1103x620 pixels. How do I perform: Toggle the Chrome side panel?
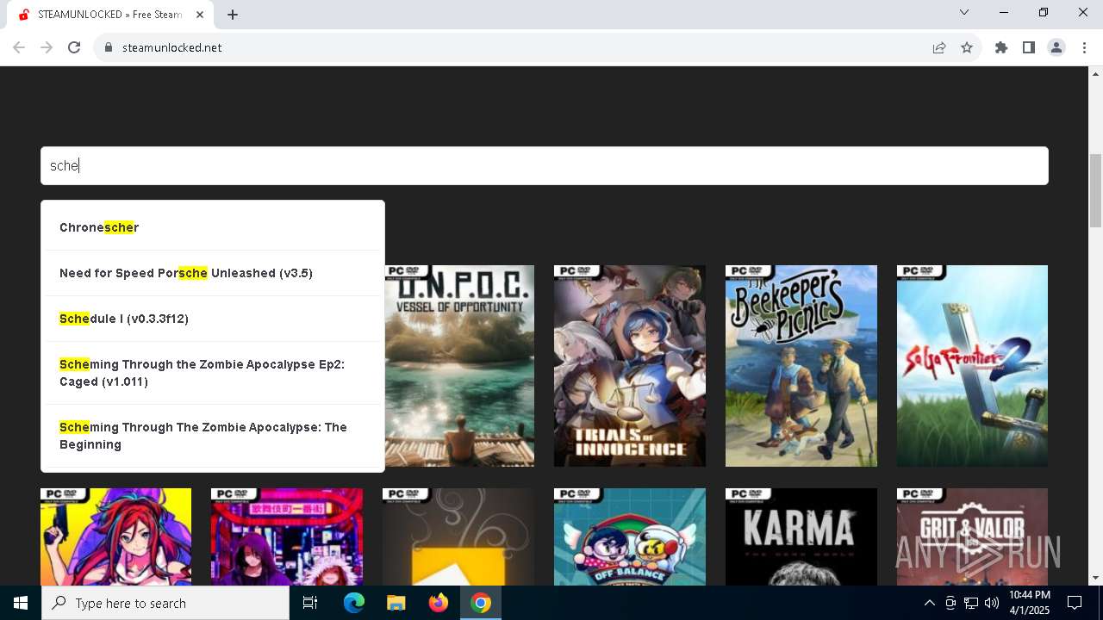pyautogui.click(x=1029, y=47)
